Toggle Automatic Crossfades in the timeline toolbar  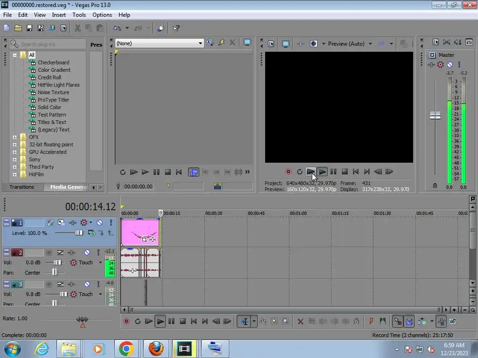(409, 321)
